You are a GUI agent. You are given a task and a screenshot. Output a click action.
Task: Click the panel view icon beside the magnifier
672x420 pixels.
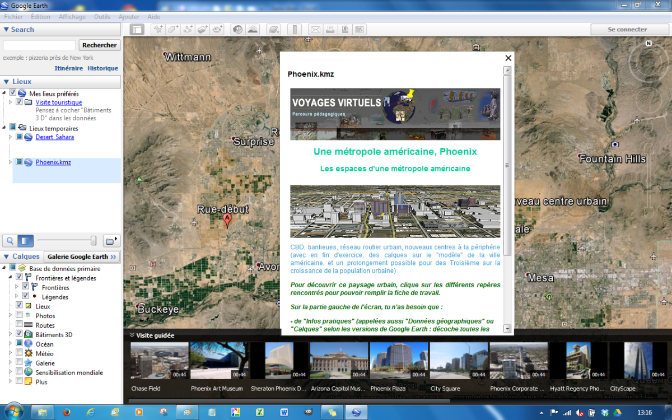click(26, 241)
